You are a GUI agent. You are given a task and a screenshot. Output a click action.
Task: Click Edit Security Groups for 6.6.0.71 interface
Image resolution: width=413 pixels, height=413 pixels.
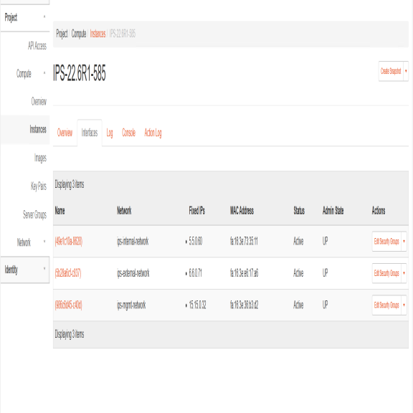386,273
